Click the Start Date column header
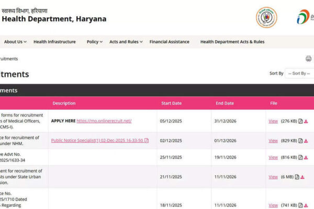This screenshot has width=314, height=209. coord(172,103)
